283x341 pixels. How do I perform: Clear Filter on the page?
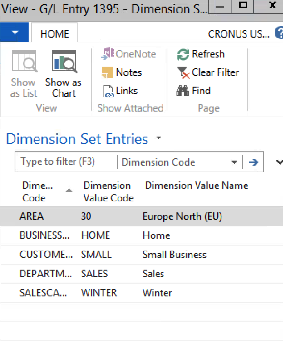coord(208,72)
